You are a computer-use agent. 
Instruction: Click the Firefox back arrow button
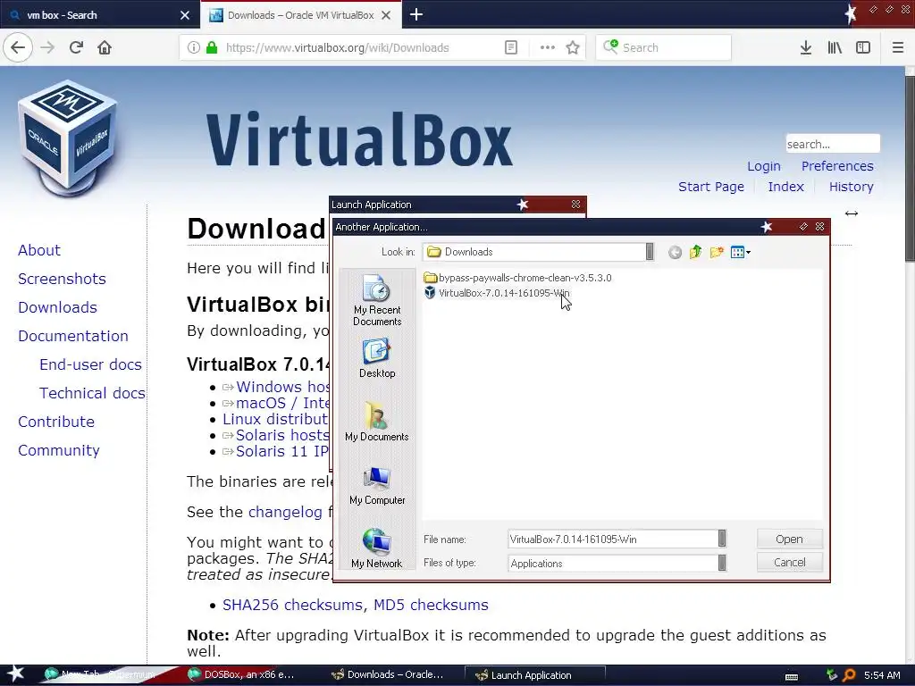point(18,47)
